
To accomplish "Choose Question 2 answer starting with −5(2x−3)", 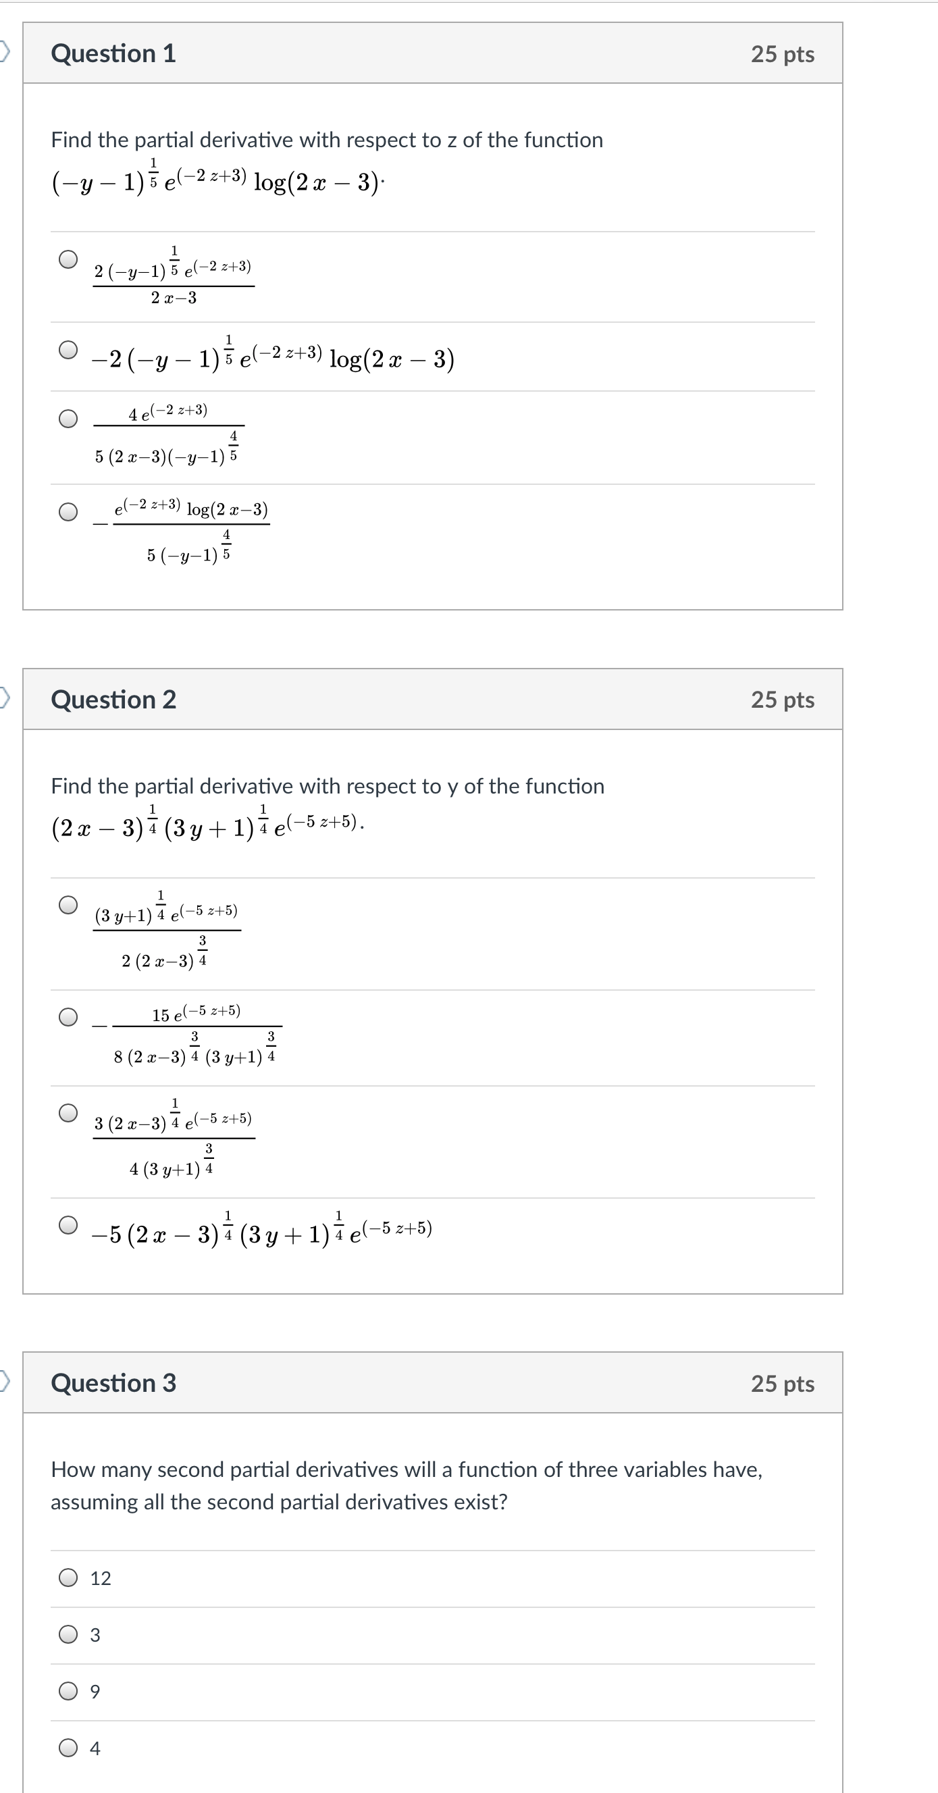I will pyautogui.click(x=68, y=1225).
